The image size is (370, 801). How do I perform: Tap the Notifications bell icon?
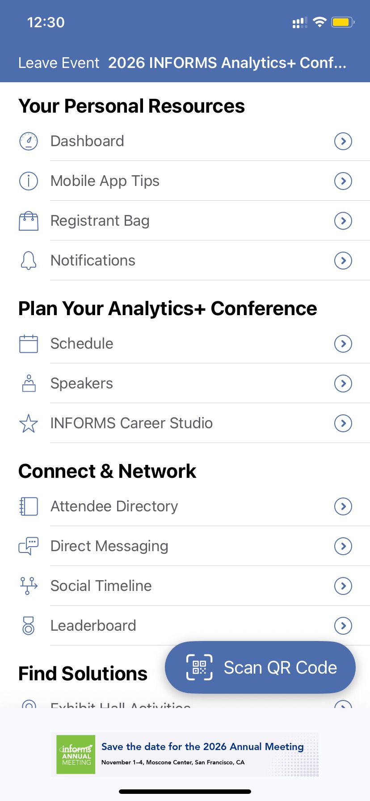tap(29, 261)
